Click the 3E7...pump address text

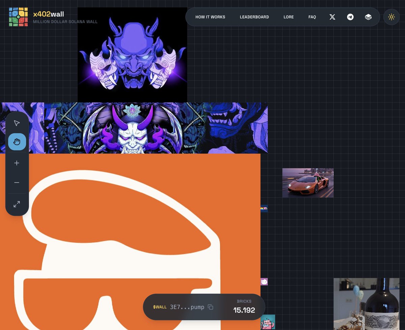tap(187, 307)
